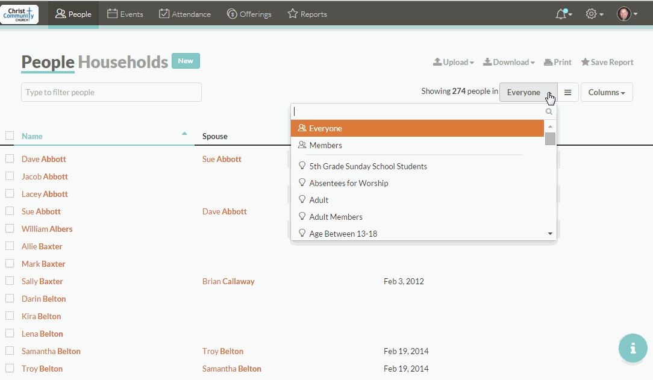Click the filter people text field
Image resolution: width=653 pixels, height=380 pixels.
[x=111, y=92]
